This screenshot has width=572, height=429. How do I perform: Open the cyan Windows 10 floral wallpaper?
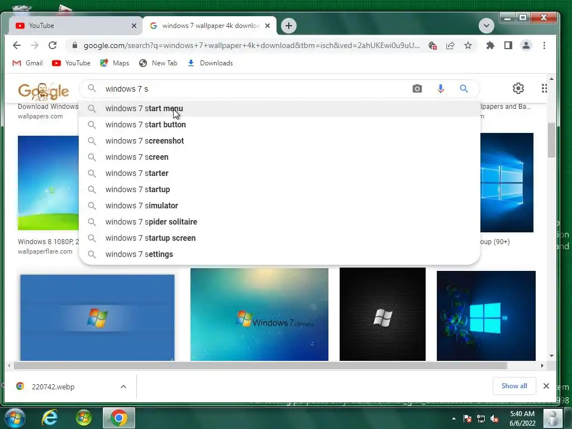coord(486,316)
